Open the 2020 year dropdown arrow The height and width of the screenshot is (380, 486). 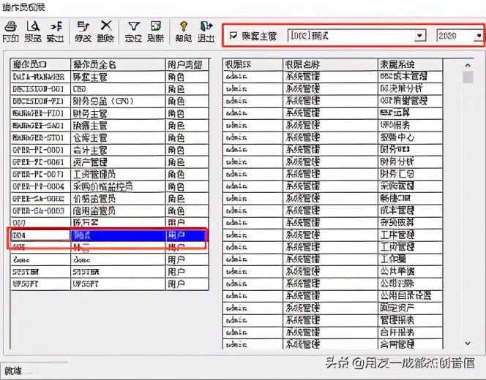point(479,36)
